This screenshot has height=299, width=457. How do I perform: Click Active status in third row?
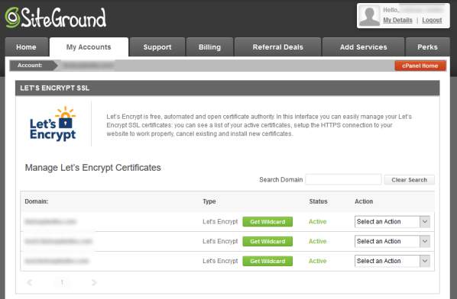coord(318,261)
